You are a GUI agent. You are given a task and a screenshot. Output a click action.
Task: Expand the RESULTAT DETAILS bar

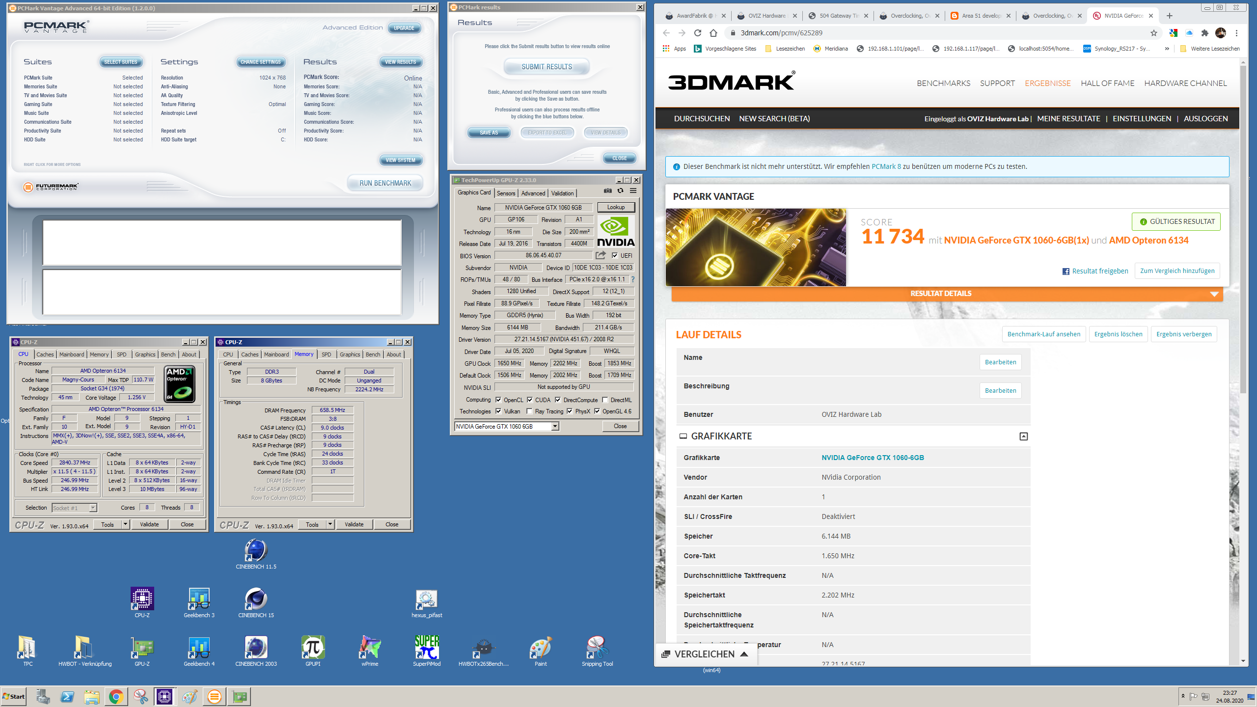(947, 294)
